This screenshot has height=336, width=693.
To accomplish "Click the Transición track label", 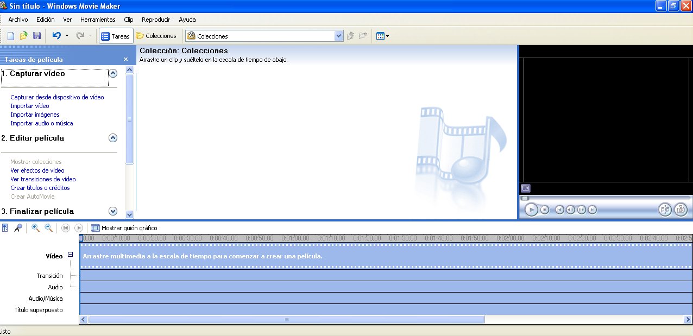I will click(x=50, y=276).
